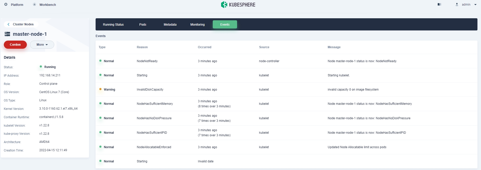
Task: Open the Pods tab
Action: pos(143,25)
